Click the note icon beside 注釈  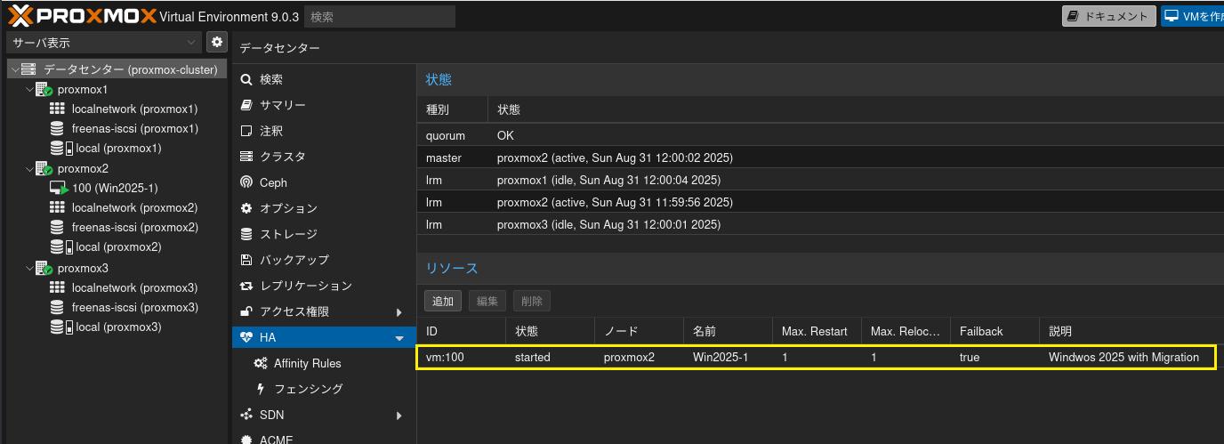pos(246,131)
